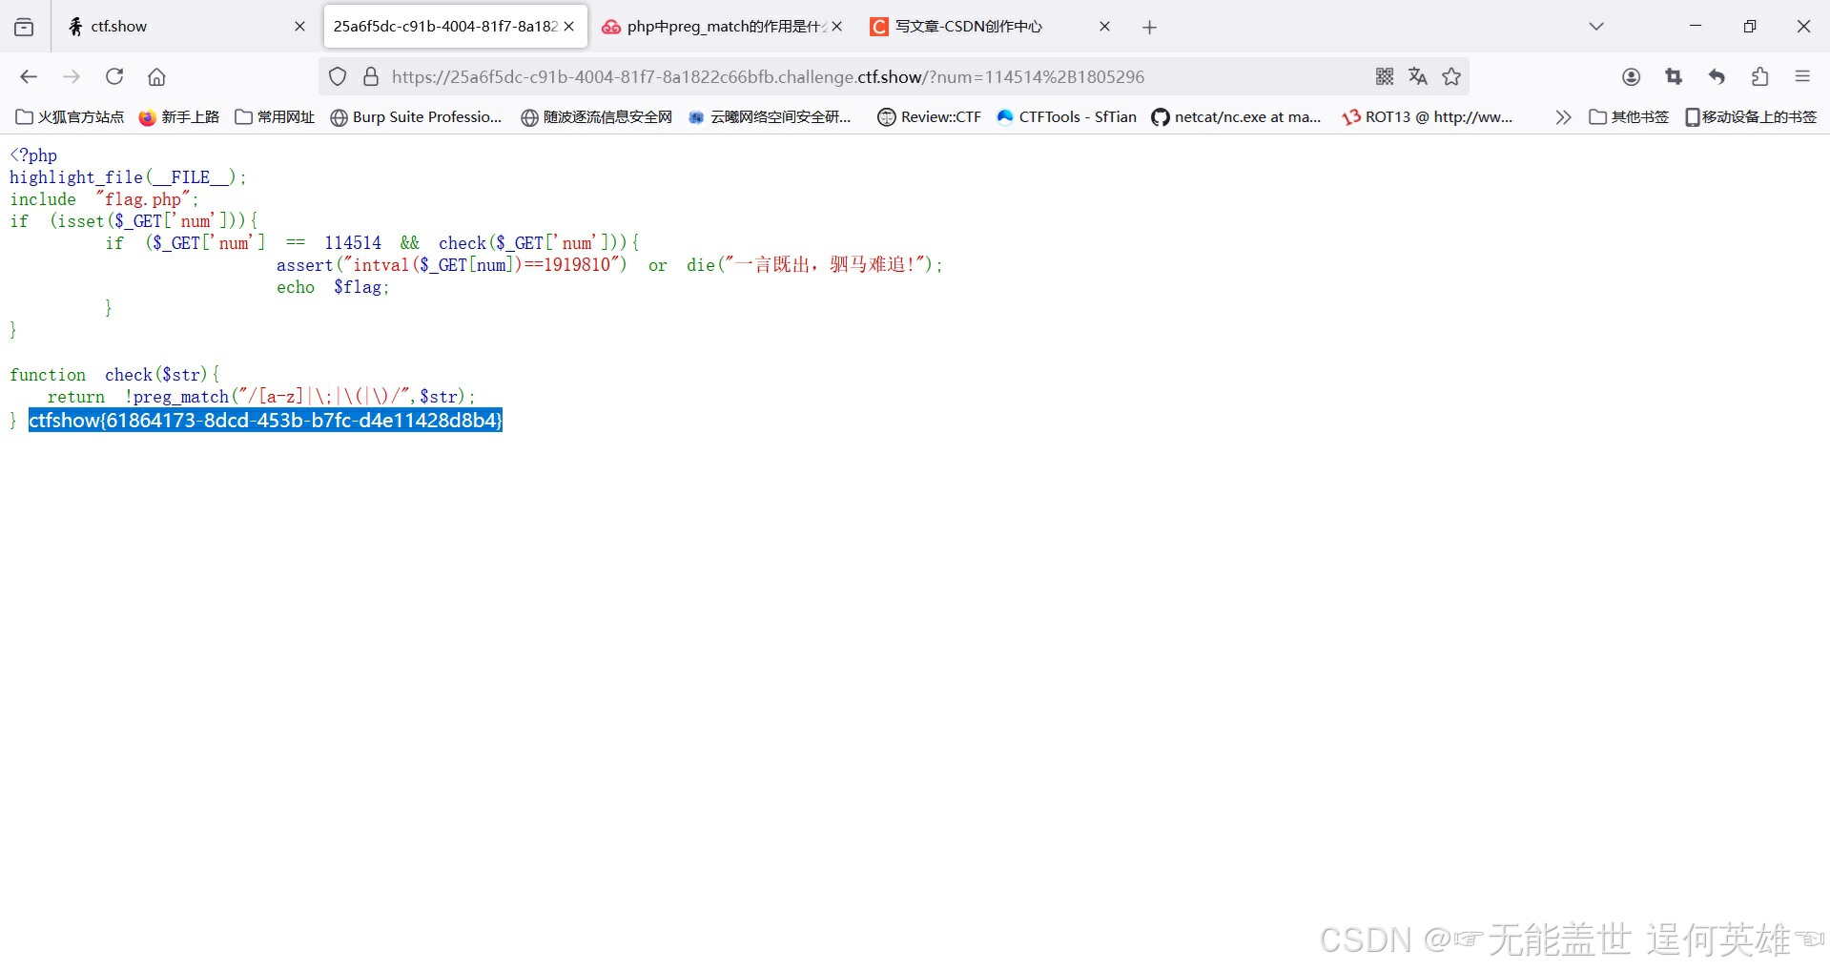This screenshot has height=970, width=1830.
Task: Minimize the browser window
Action: (1696, 27)
